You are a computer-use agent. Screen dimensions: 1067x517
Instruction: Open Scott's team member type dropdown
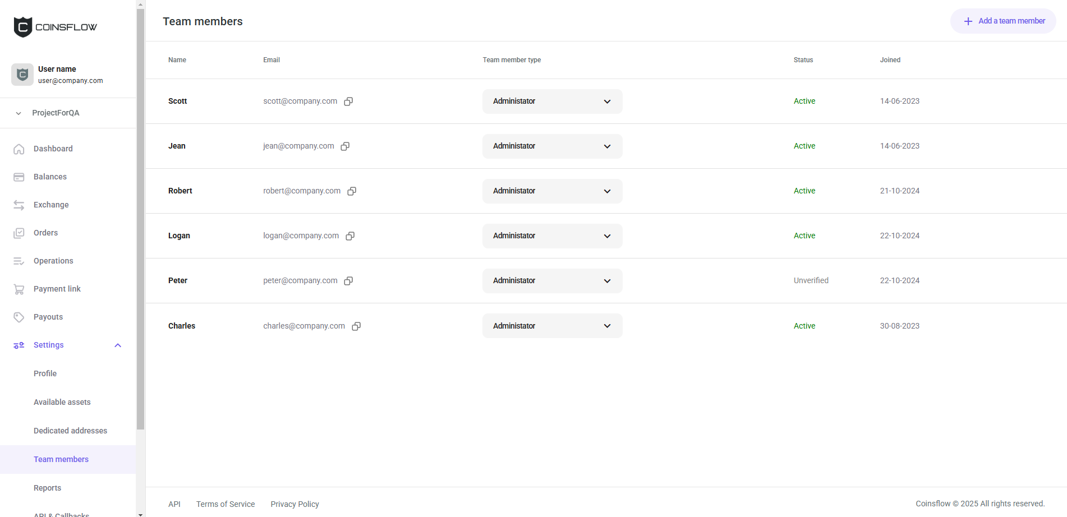(552, 101)
